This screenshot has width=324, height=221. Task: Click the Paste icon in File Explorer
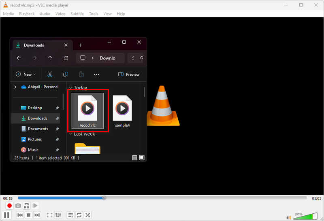click(81, 74)
